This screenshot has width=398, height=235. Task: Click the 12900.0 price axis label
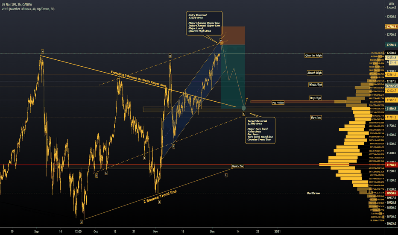pos(392,17)
